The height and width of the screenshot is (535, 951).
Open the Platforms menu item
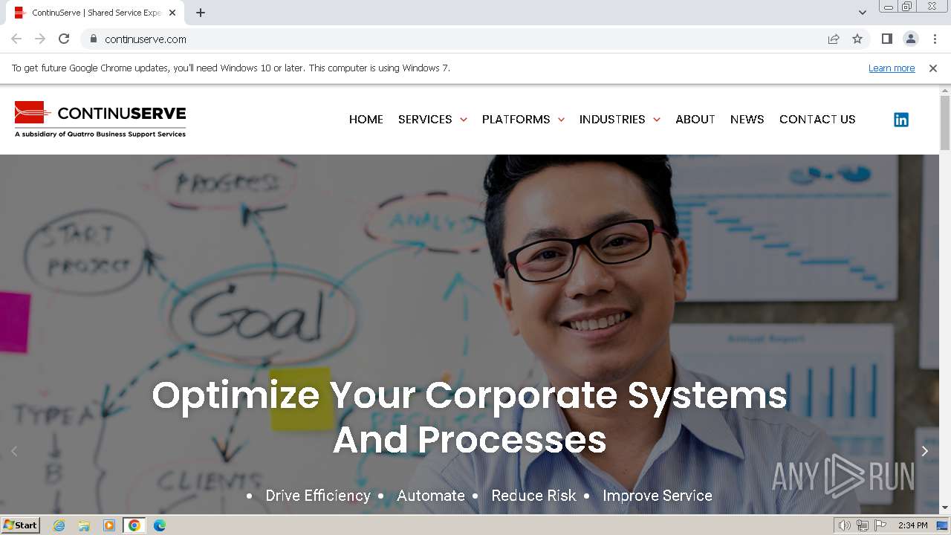coord(516,119)
